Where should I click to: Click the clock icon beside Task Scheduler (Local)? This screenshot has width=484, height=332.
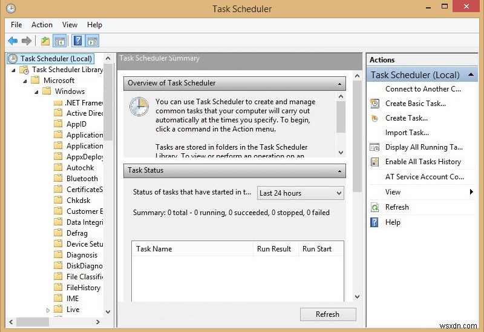pyautogui.click(x=13, y=59)
